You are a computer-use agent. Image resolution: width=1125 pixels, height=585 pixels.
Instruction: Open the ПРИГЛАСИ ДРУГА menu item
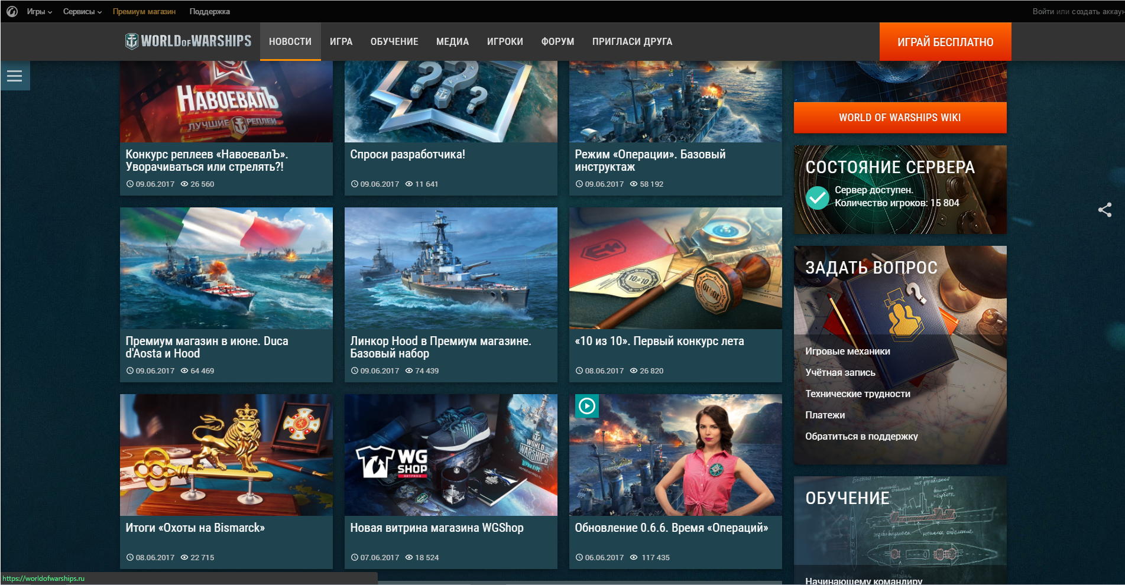point(632,41)
